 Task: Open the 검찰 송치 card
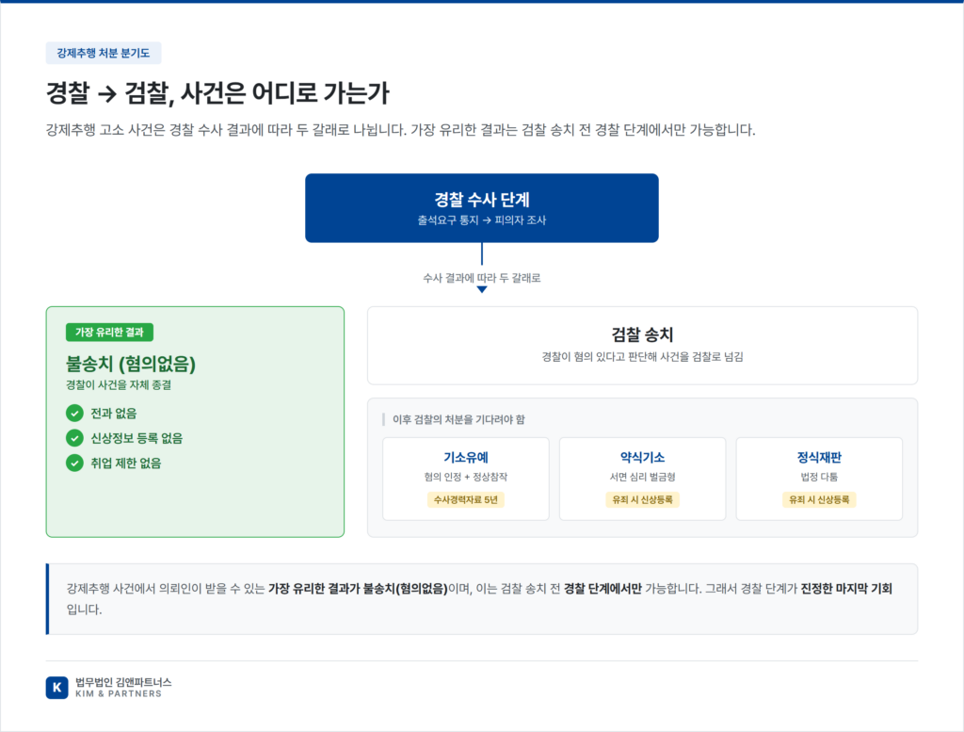click(642, 345)
